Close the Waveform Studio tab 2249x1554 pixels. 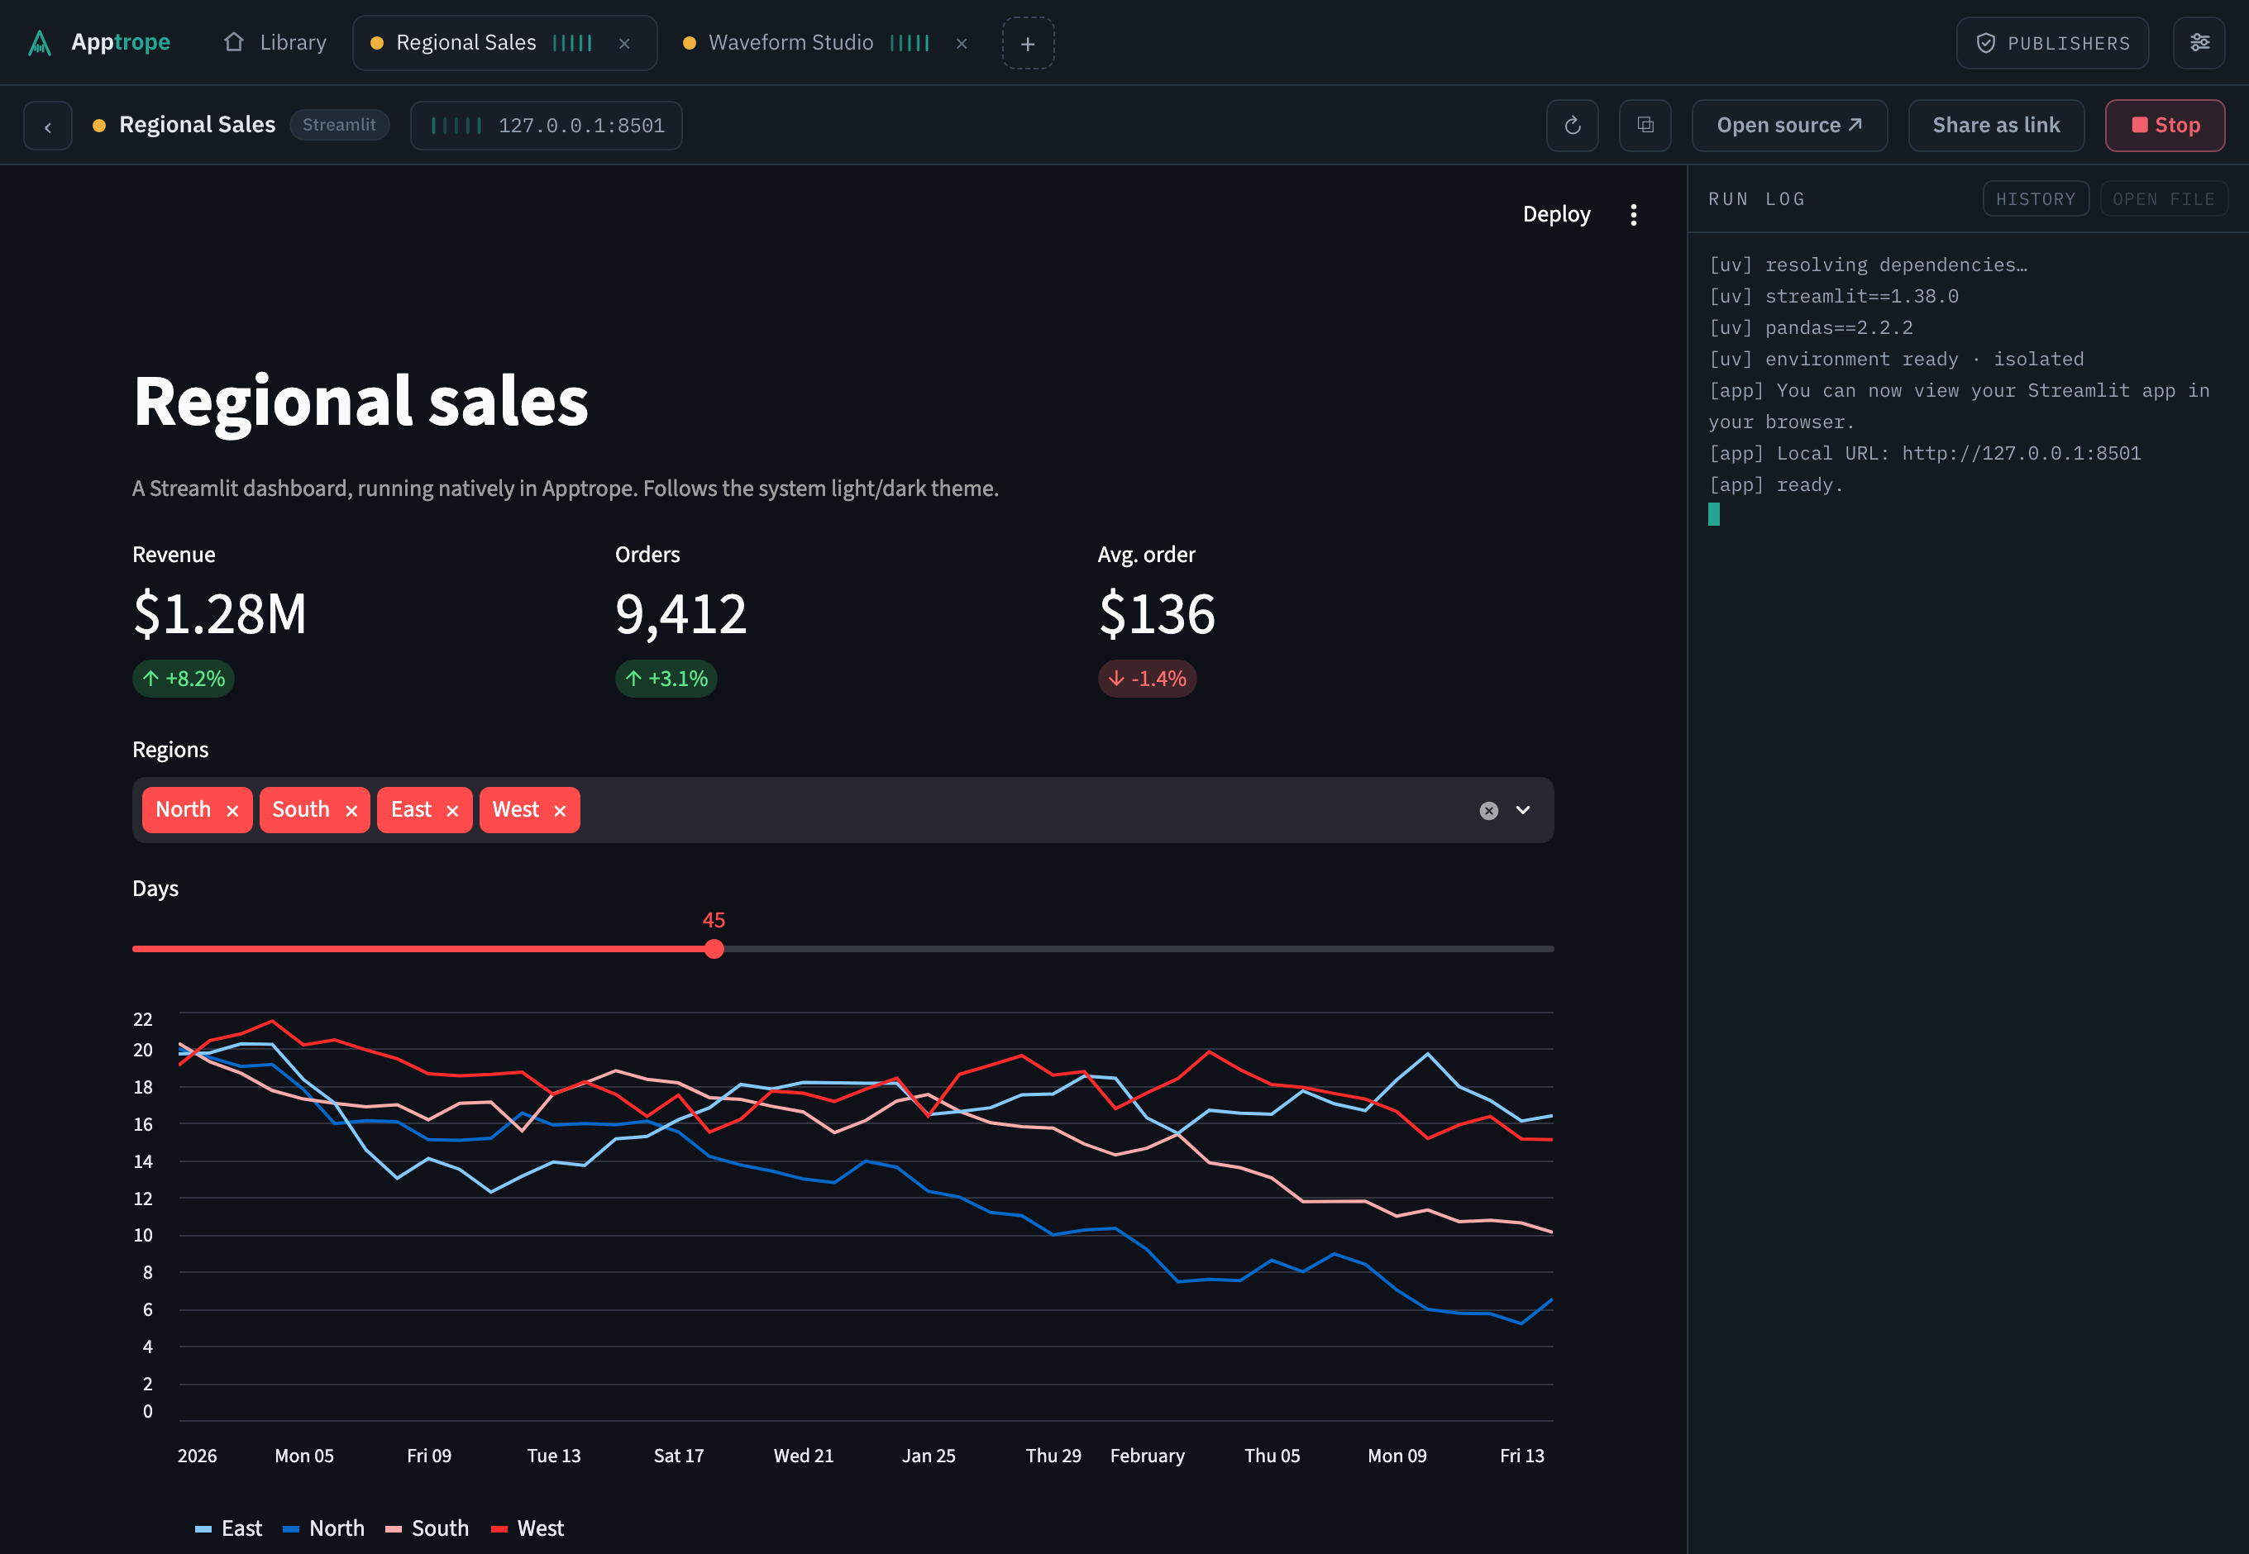click(x=962, y=44)
